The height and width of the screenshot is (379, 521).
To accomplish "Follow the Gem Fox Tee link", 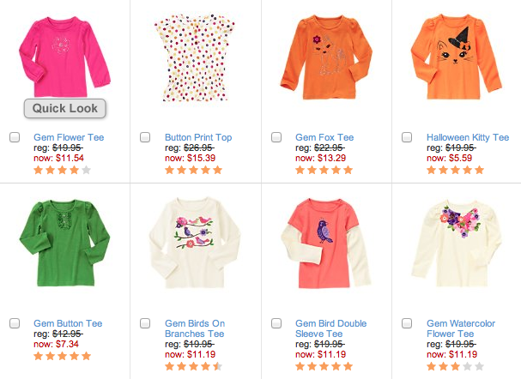I will coord(324,137).
